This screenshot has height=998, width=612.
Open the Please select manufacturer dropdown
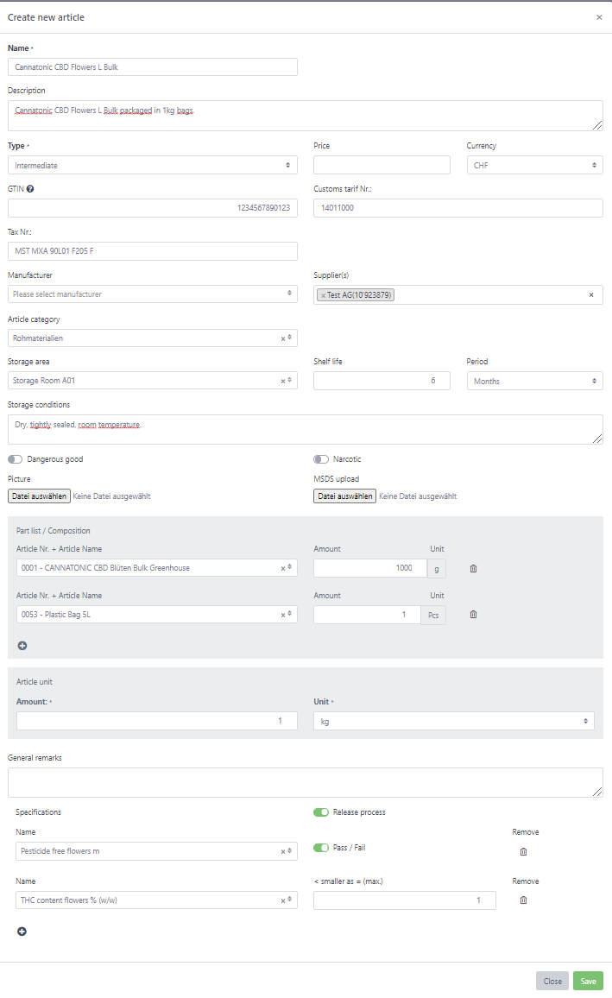point(153,294)
